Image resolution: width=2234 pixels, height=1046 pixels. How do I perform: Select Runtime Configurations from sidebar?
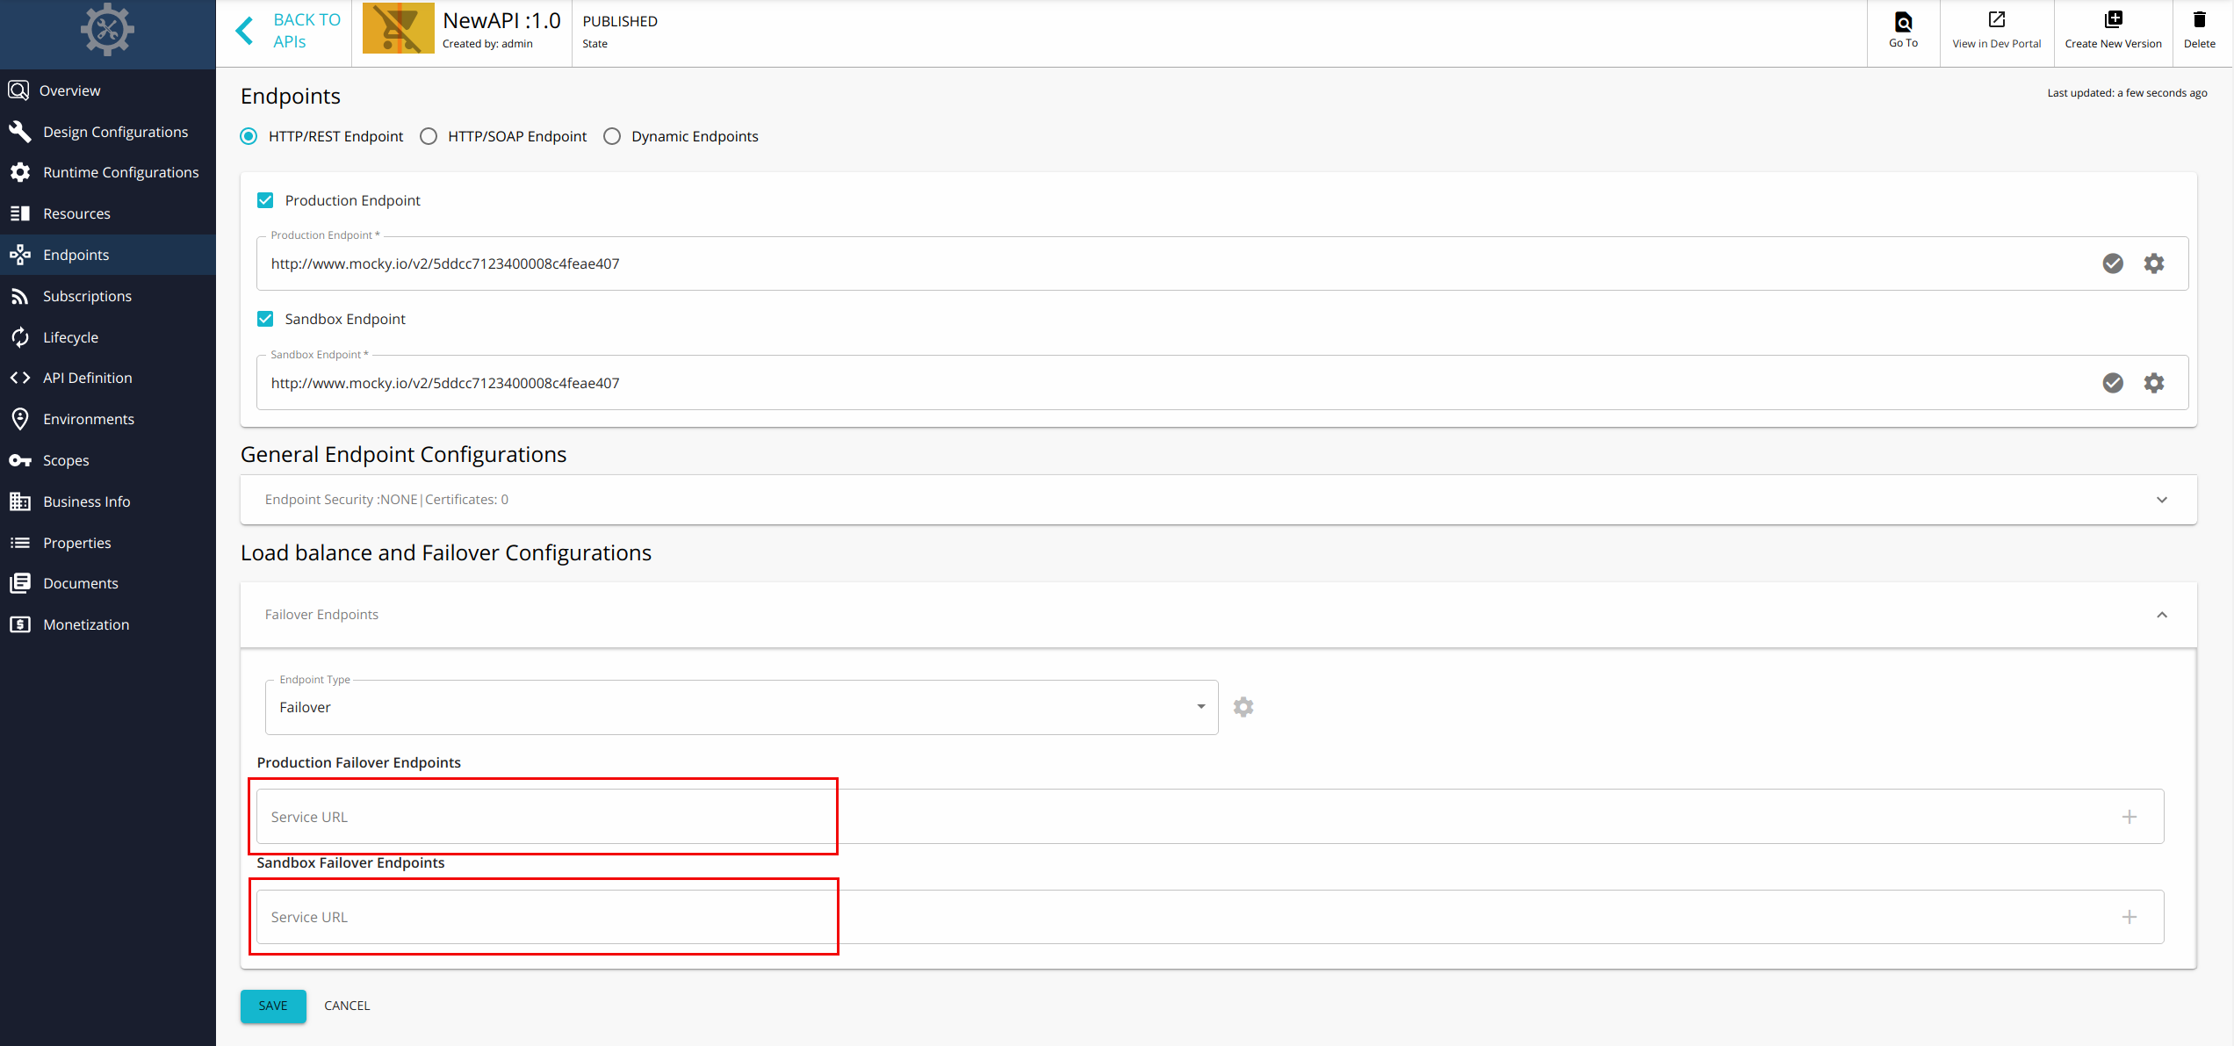[x=121, y=171]
